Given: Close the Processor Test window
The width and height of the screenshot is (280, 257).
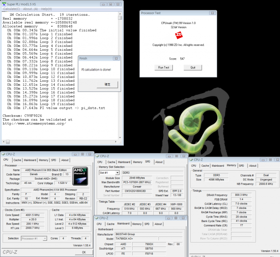Looking at the screenshot, I should tap(212, 13).
